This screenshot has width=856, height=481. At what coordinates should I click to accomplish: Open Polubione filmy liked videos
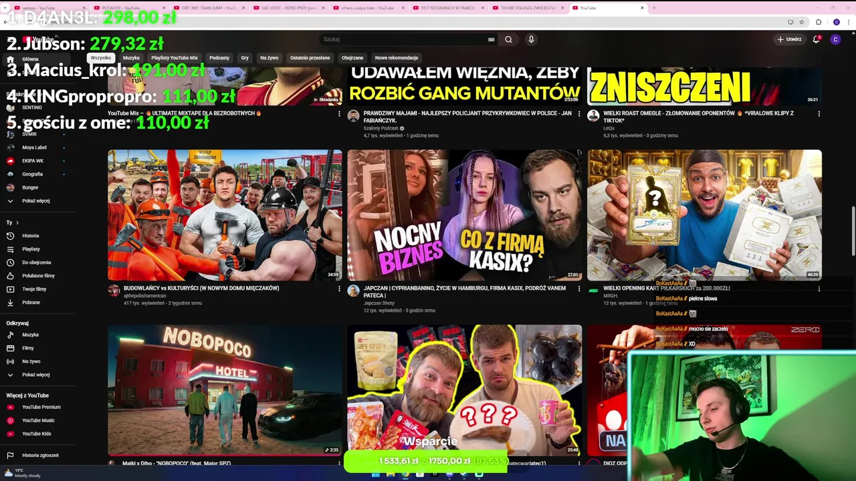point(38,276)
